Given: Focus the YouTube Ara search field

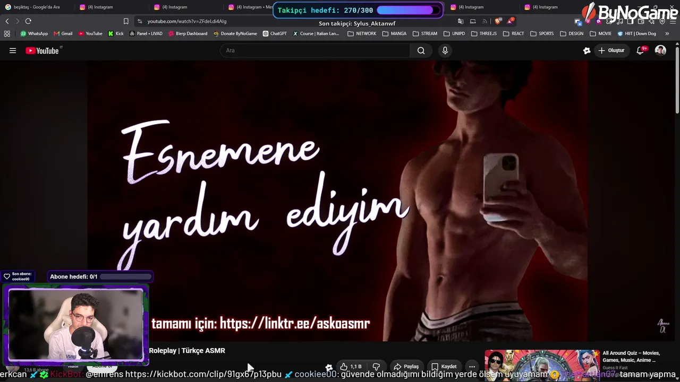Looking at the screenshot, I should [x=314, y=50].
